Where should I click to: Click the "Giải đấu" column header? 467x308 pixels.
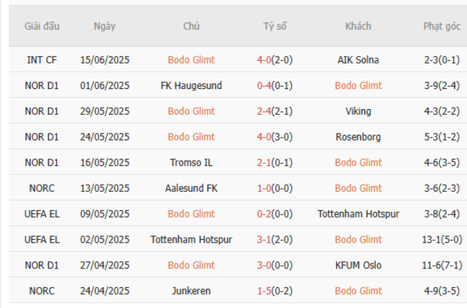[x=42, y=27]
